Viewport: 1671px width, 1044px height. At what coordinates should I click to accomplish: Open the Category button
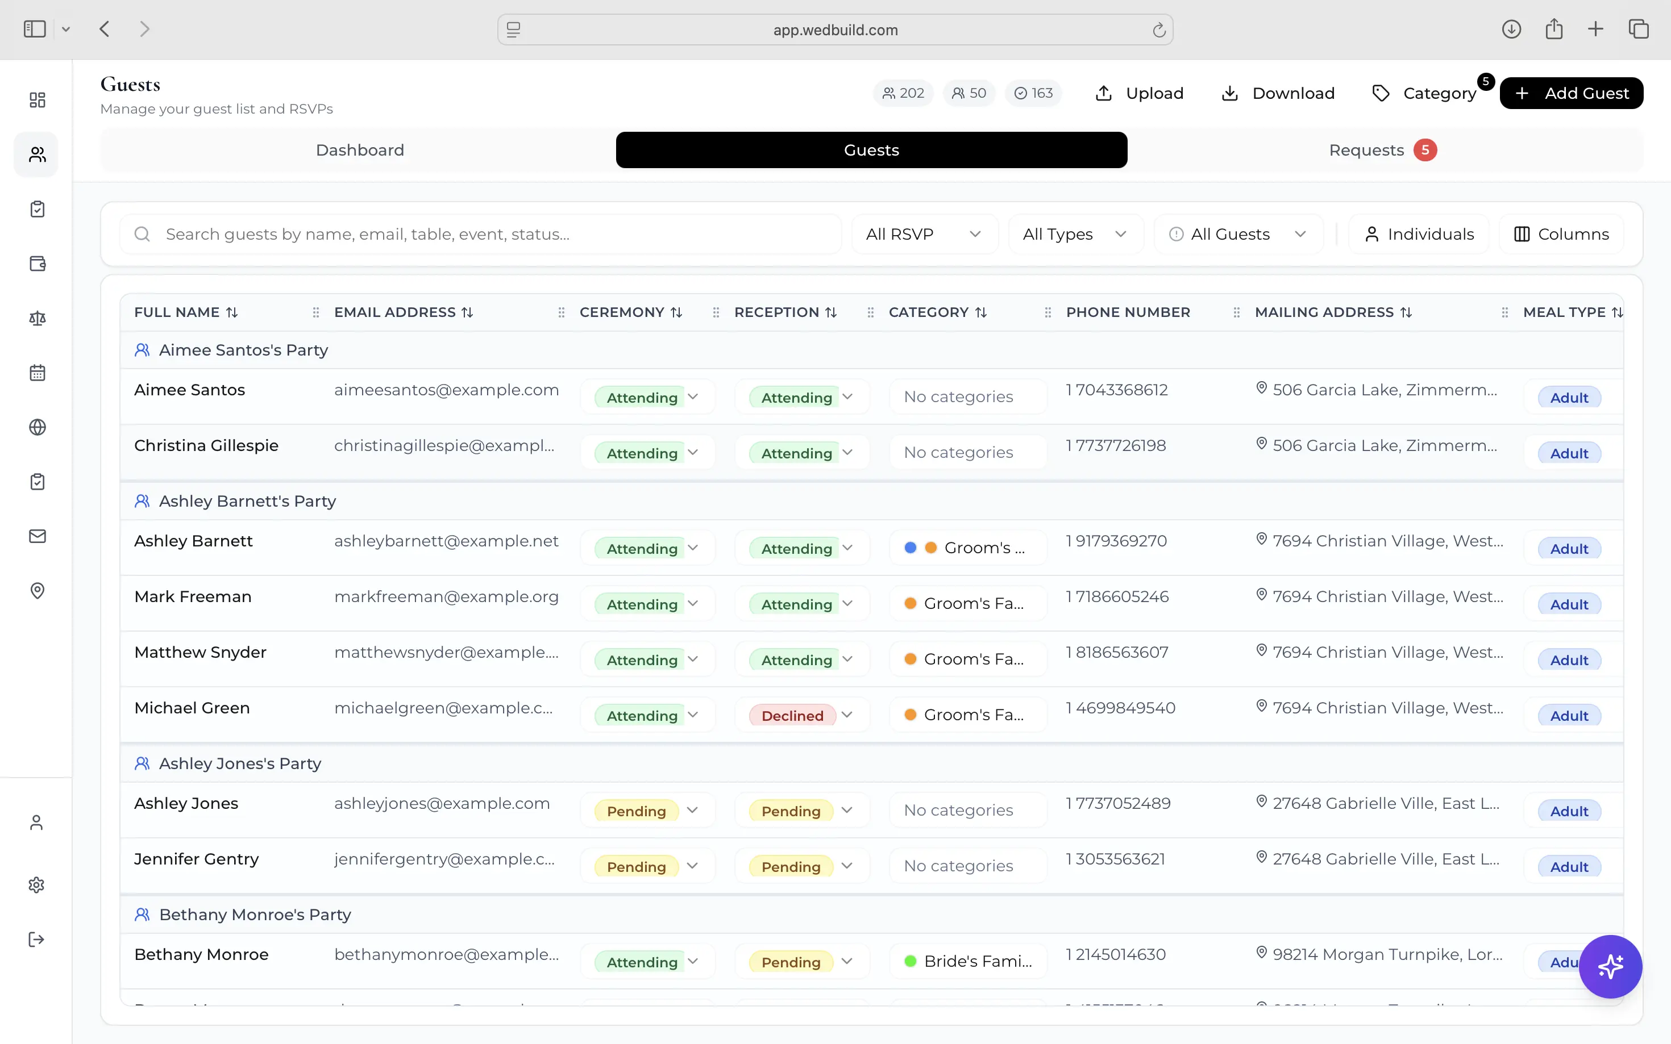1425,93
